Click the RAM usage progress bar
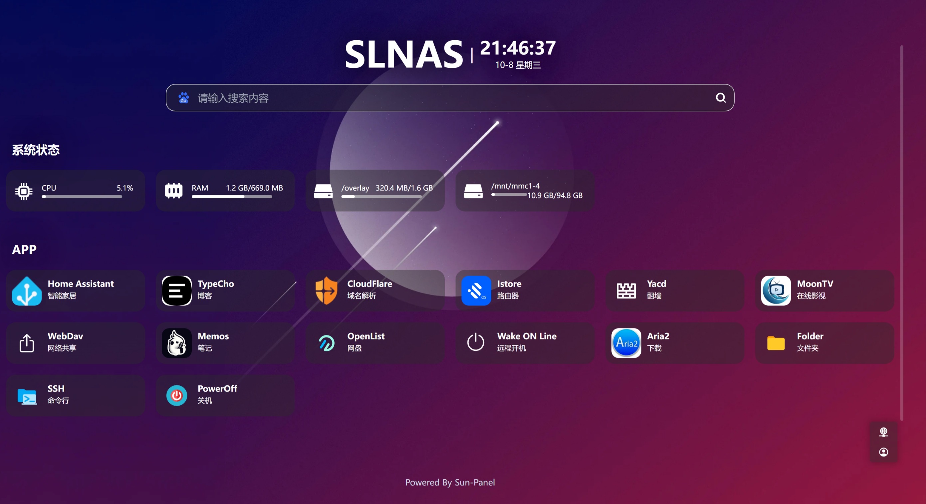 (x=232, y=196)
